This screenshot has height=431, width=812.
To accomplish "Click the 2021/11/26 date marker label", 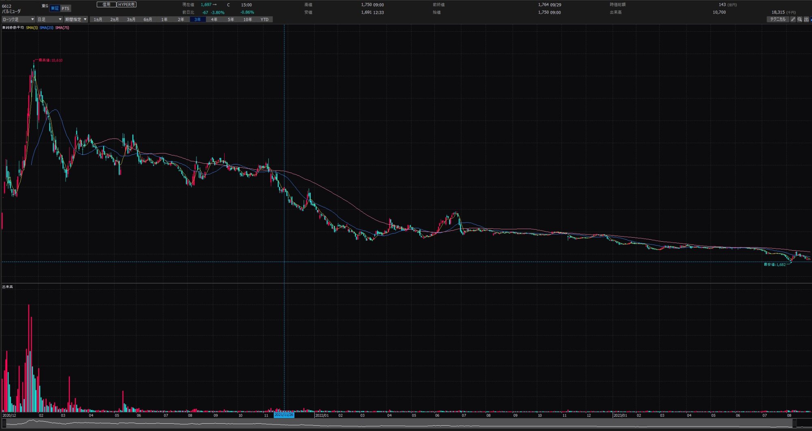I will pyautogui.click(x=284, y=415).
